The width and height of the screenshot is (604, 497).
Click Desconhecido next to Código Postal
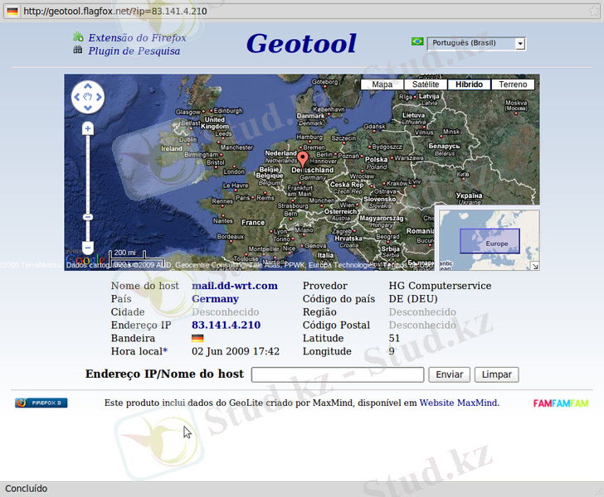[422, 325]
